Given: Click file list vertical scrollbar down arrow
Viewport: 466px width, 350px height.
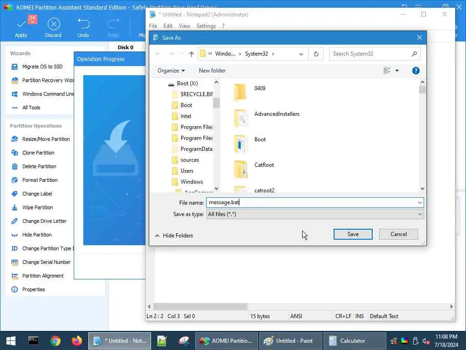Looking at the screenshot, I should [422, 189].
